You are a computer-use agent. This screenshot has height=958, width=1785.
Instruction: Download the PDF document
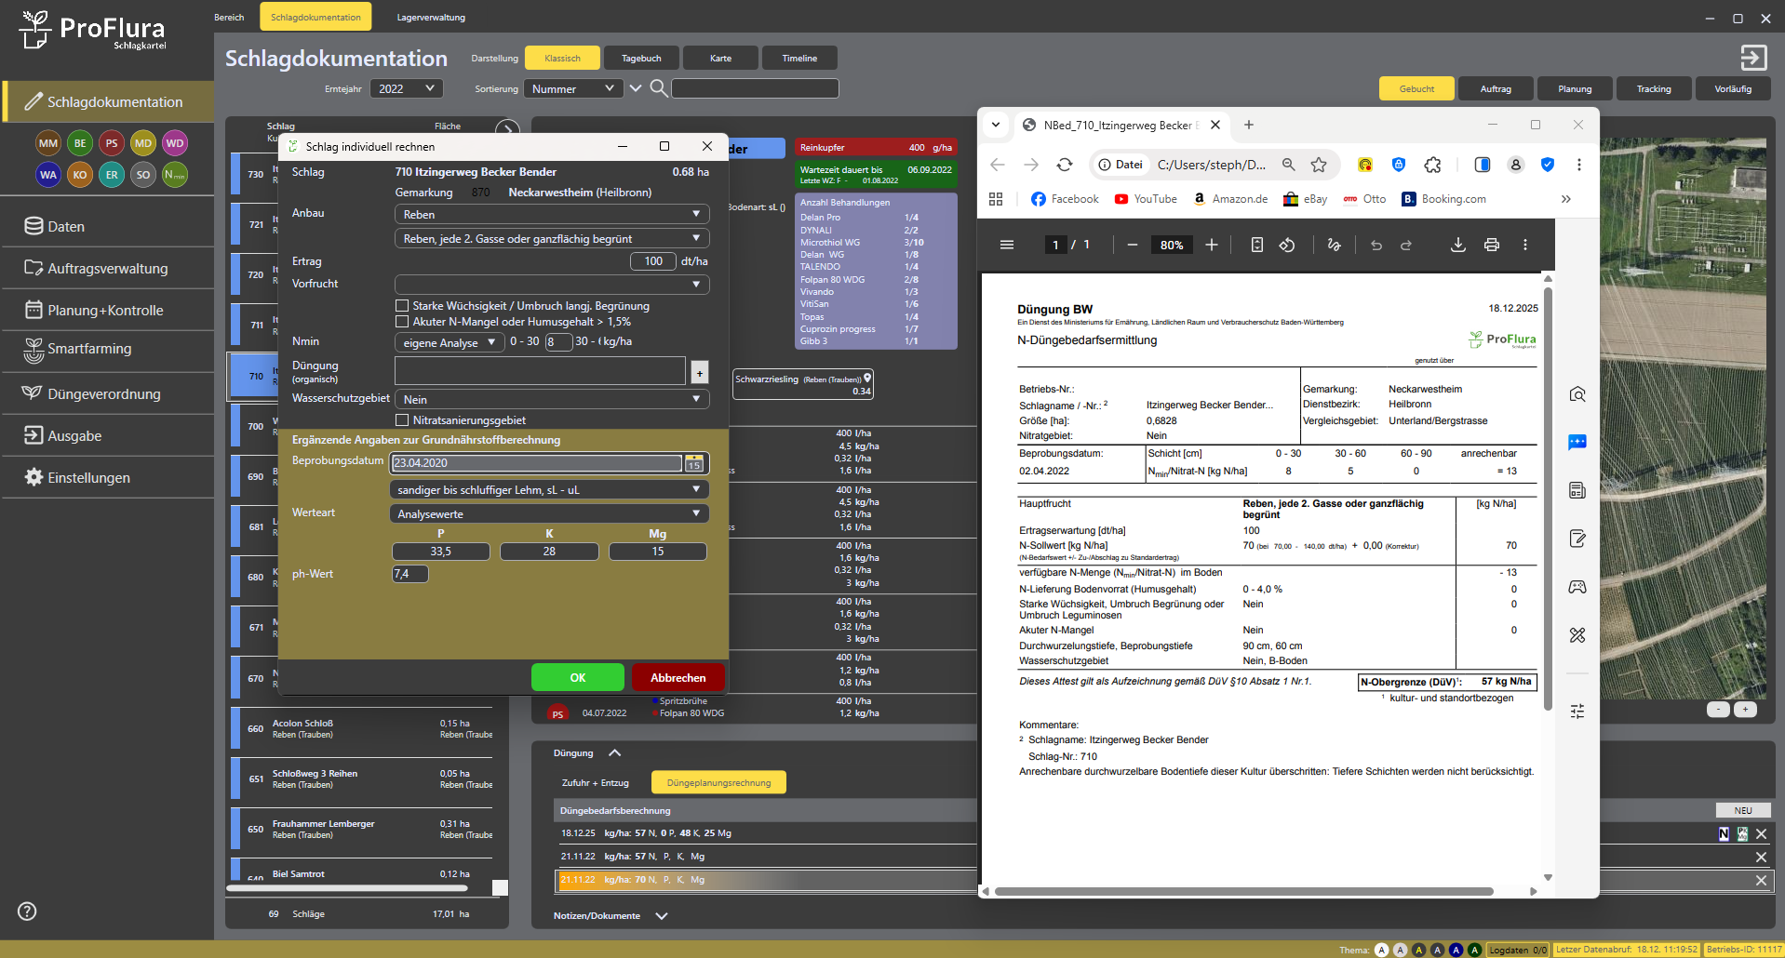tap(1458, 245)
